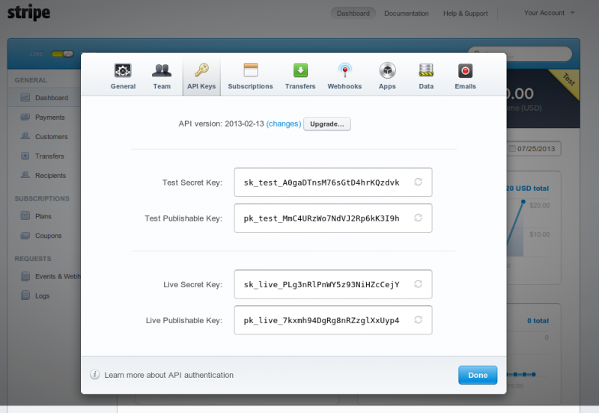This screenshot has width=599, height=413.
Task: Click the Transfers sidebar icon
Action: pos(25,156)
